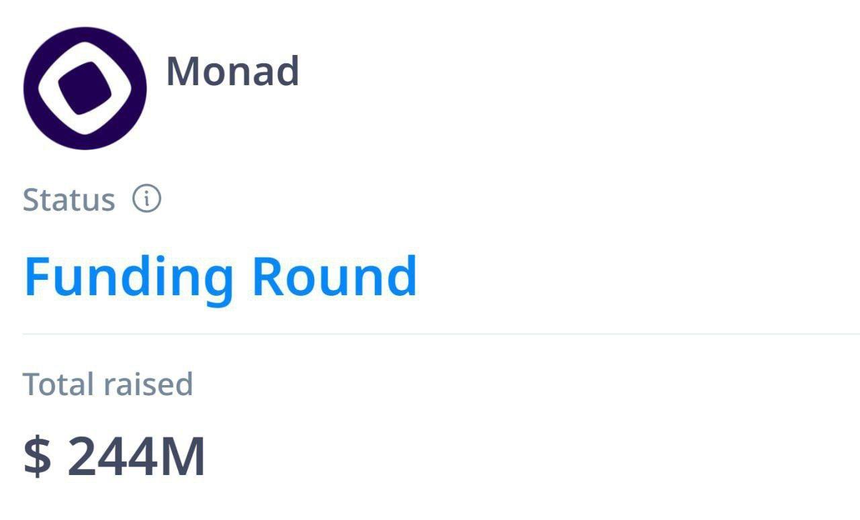
Task: Click the Total raised label
Action: [x=107, y=384]
